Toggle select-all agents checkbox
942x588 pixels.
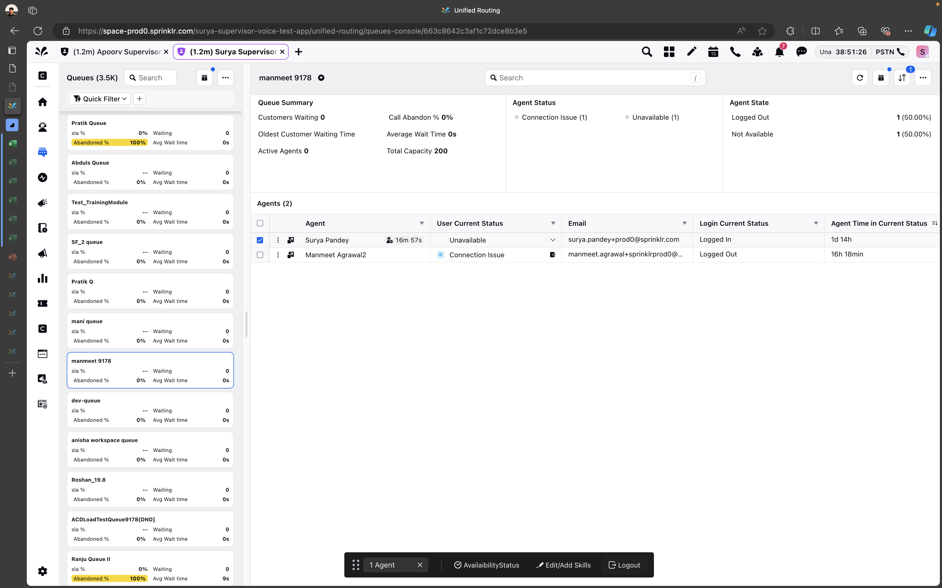point(260,223)
